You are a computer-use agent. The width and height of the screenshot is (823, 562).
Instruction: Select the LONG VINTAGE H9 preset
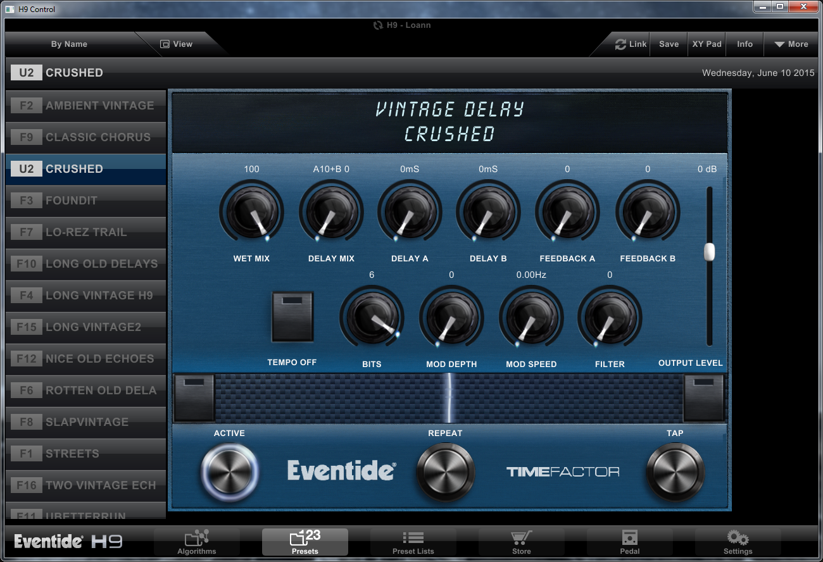pyautogui.click(x=85, y=296)
